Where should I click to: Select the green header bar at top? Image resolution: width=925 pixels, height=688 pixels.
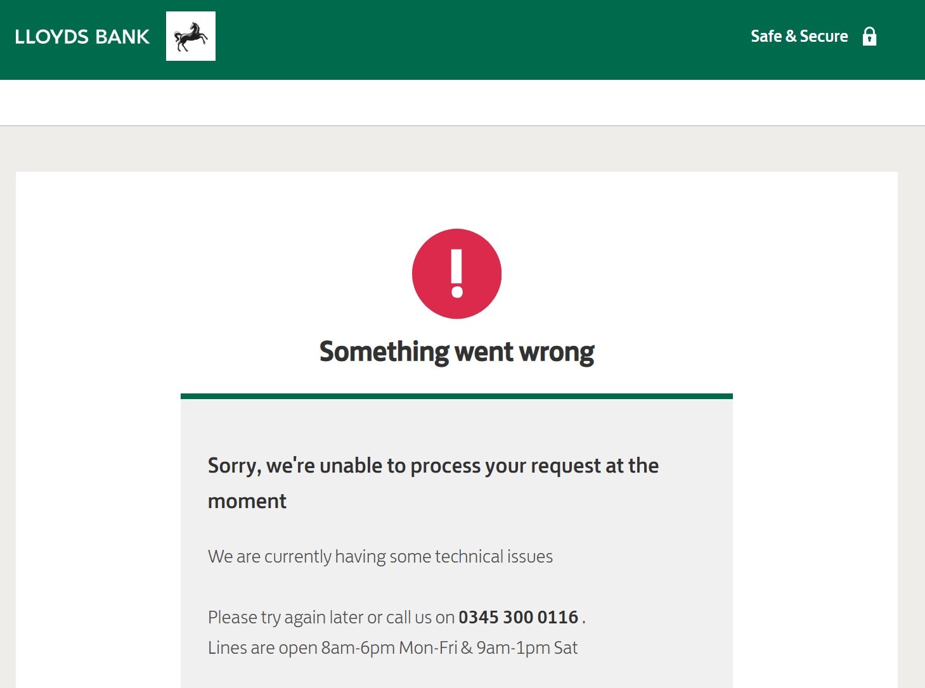click(444, 40)
